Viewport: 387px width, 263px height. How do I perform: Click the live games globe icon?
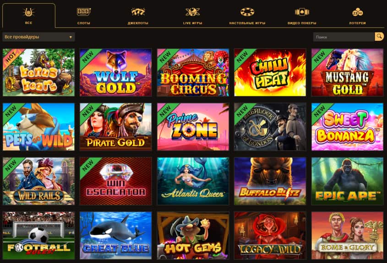click(192, 12)
